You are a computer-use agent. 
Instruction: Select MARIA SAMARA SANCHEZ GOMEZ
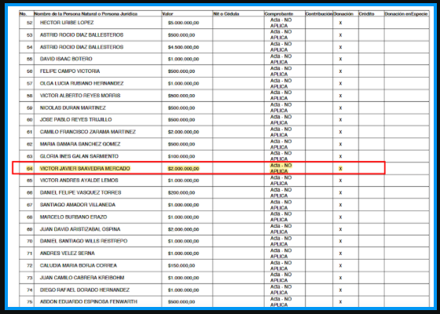pyautogui.click(x=80, y=144)
